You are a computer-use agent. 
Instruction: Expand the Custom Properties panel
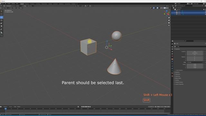[179, 84]
